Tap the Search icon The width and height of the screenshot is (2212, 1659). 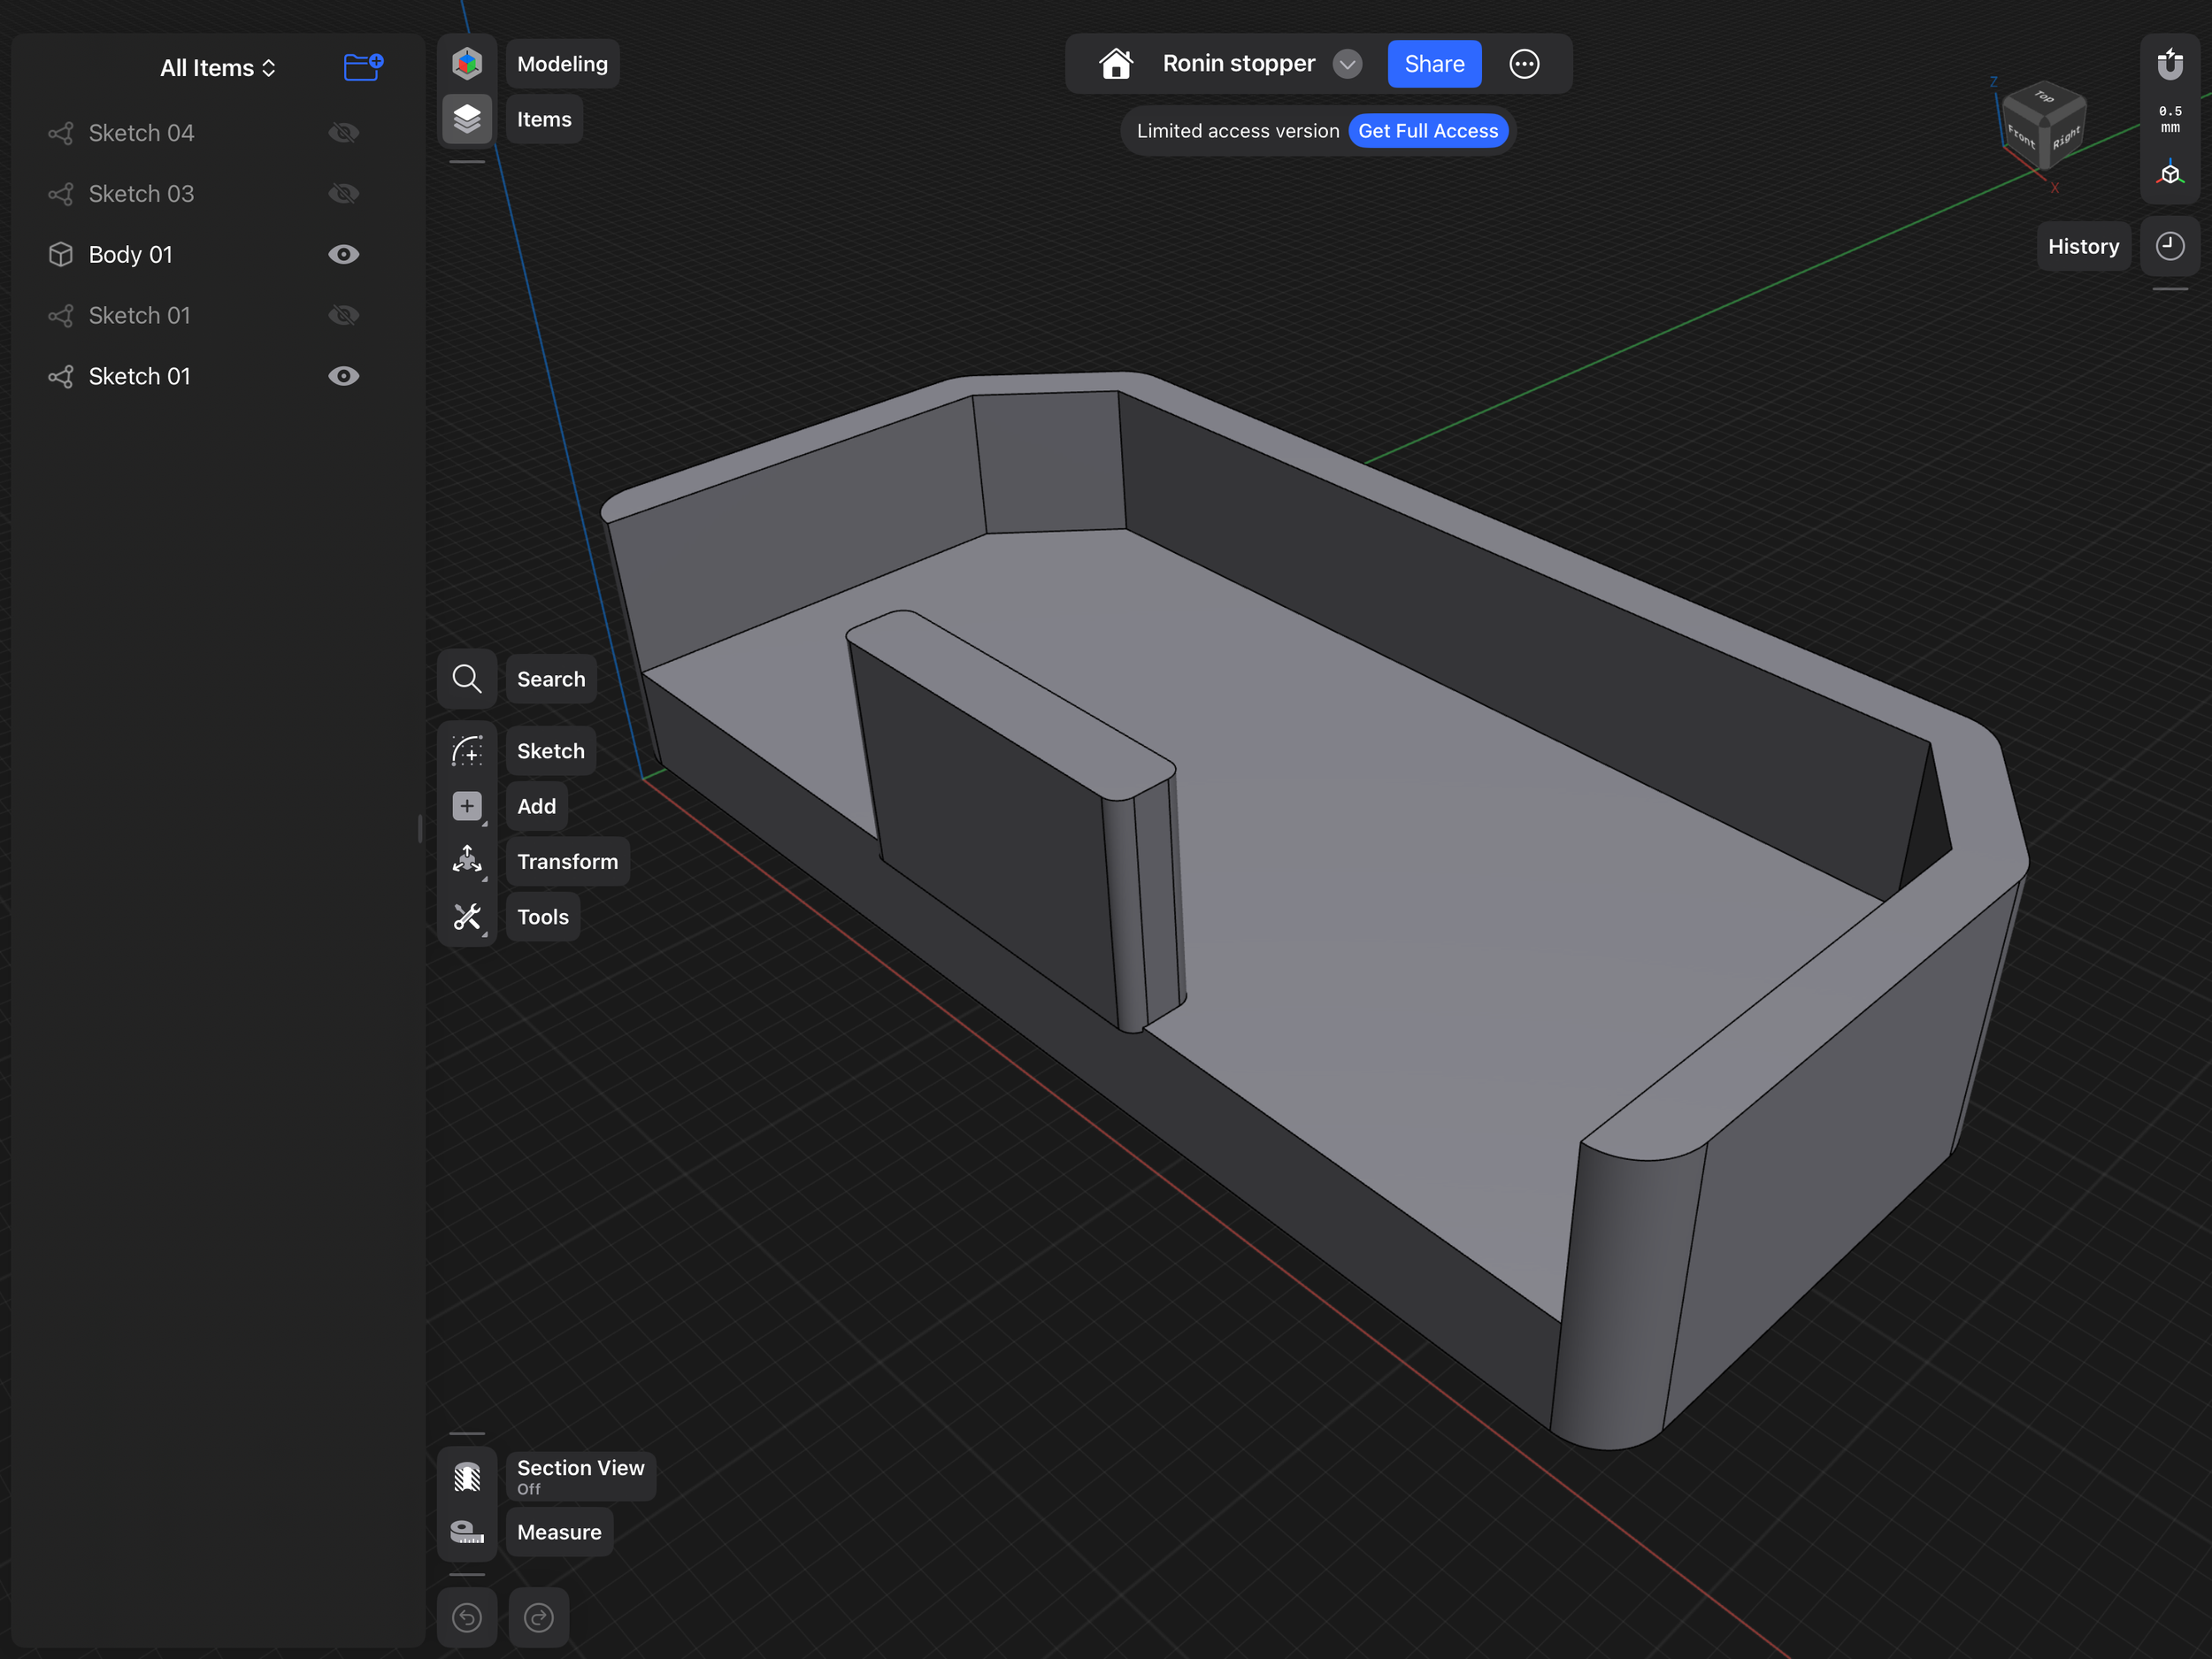tap(467, 678)
